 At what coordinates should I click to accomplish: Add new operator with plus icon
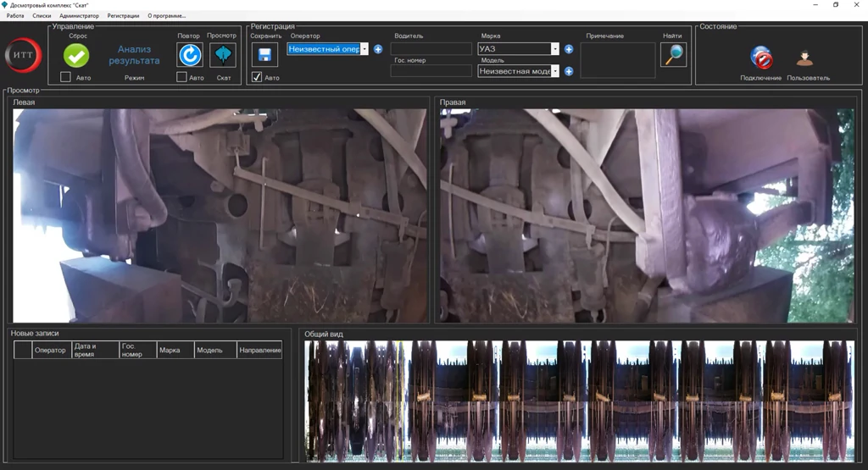(378, 49)
